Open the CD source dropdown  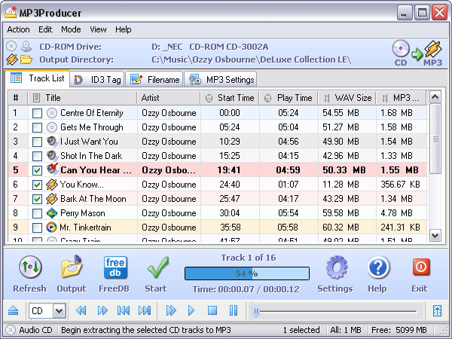click(59, 310)
